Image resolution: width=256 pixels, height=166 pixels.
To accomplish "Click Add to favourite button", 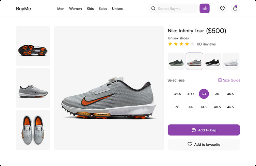I will click(x=204, y=144).
